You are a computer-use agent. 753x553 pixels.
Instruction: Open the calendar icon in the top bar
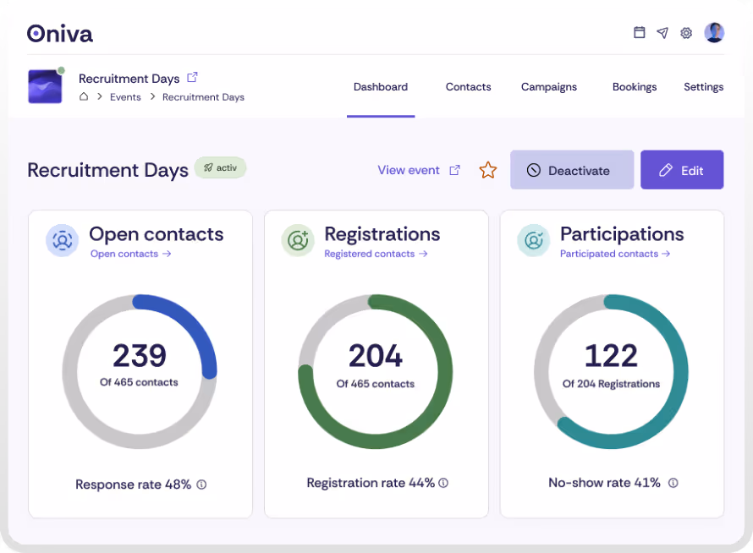click(639, 33)
